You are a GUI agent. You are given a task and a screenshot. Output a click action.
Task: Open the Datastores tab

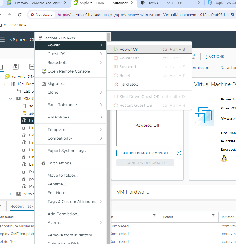tap(228, 68)
